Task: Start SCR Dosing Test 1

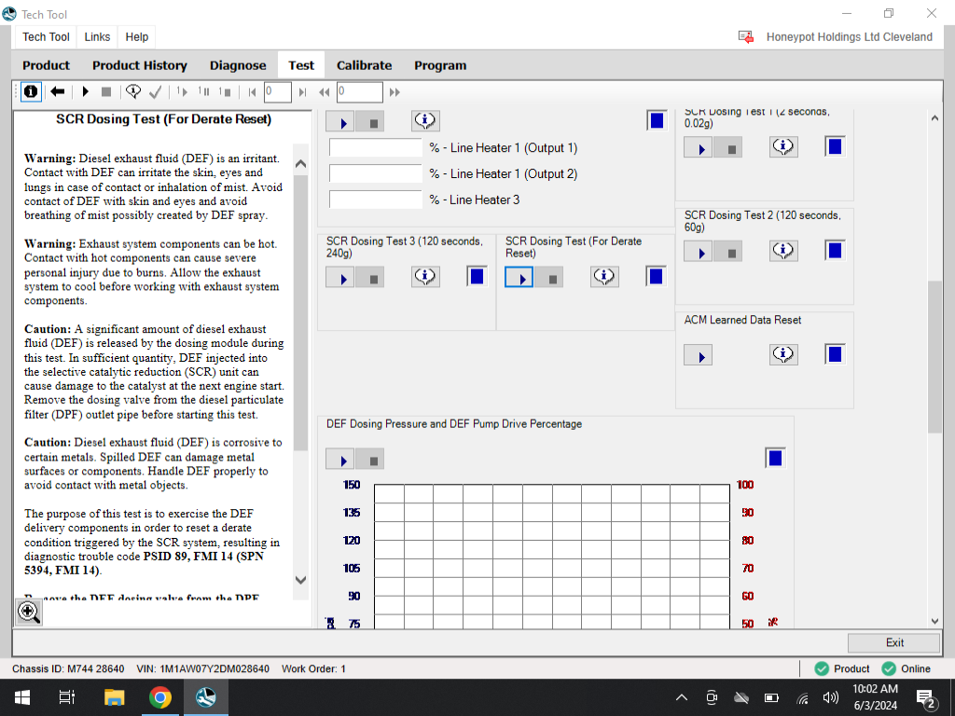Action: point(698,148)
